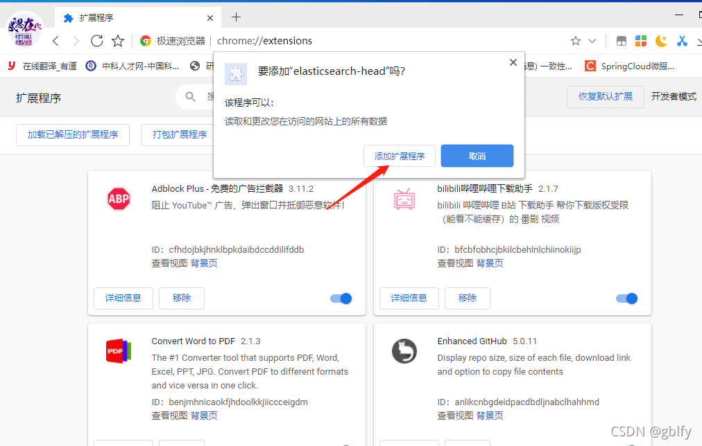The image size is (702, 446).
Task: Disable the Adblock Plus extension toggle
Action: [341, 298]
